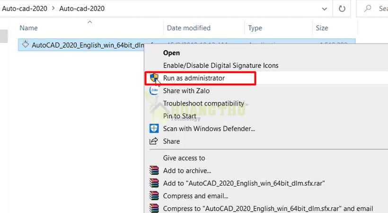The image size is (388, 213).
Task: Sort files by Type column header
Action: (255, 28)
